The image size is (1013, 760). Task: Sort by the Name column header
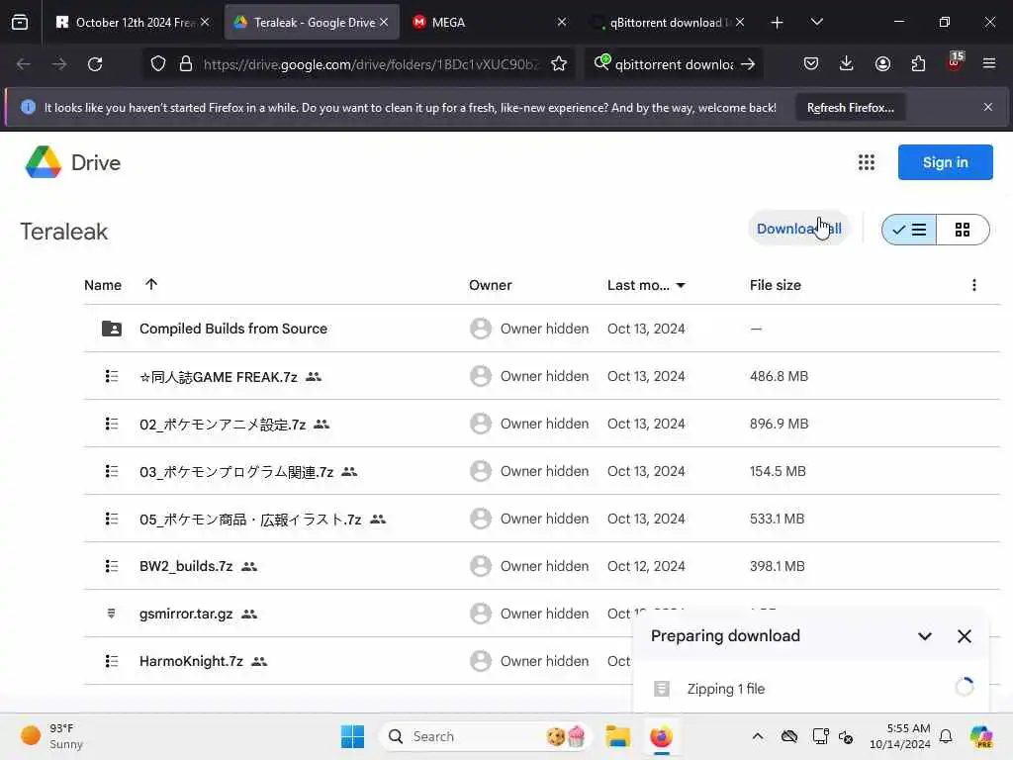pyautogui.click(x=103, y=285)
